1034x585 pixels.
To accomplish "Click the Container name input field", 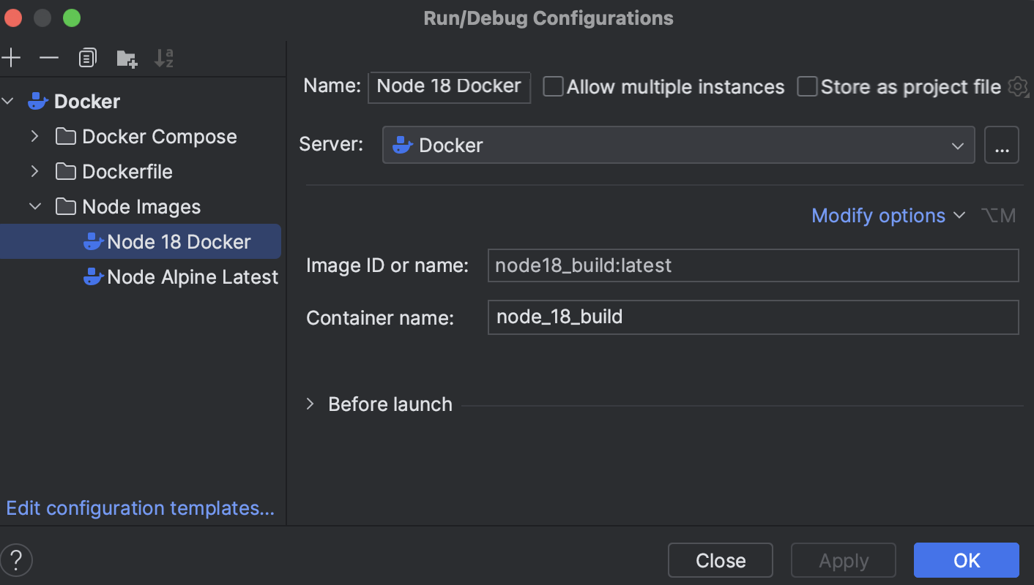I will (x=753, y=317).
